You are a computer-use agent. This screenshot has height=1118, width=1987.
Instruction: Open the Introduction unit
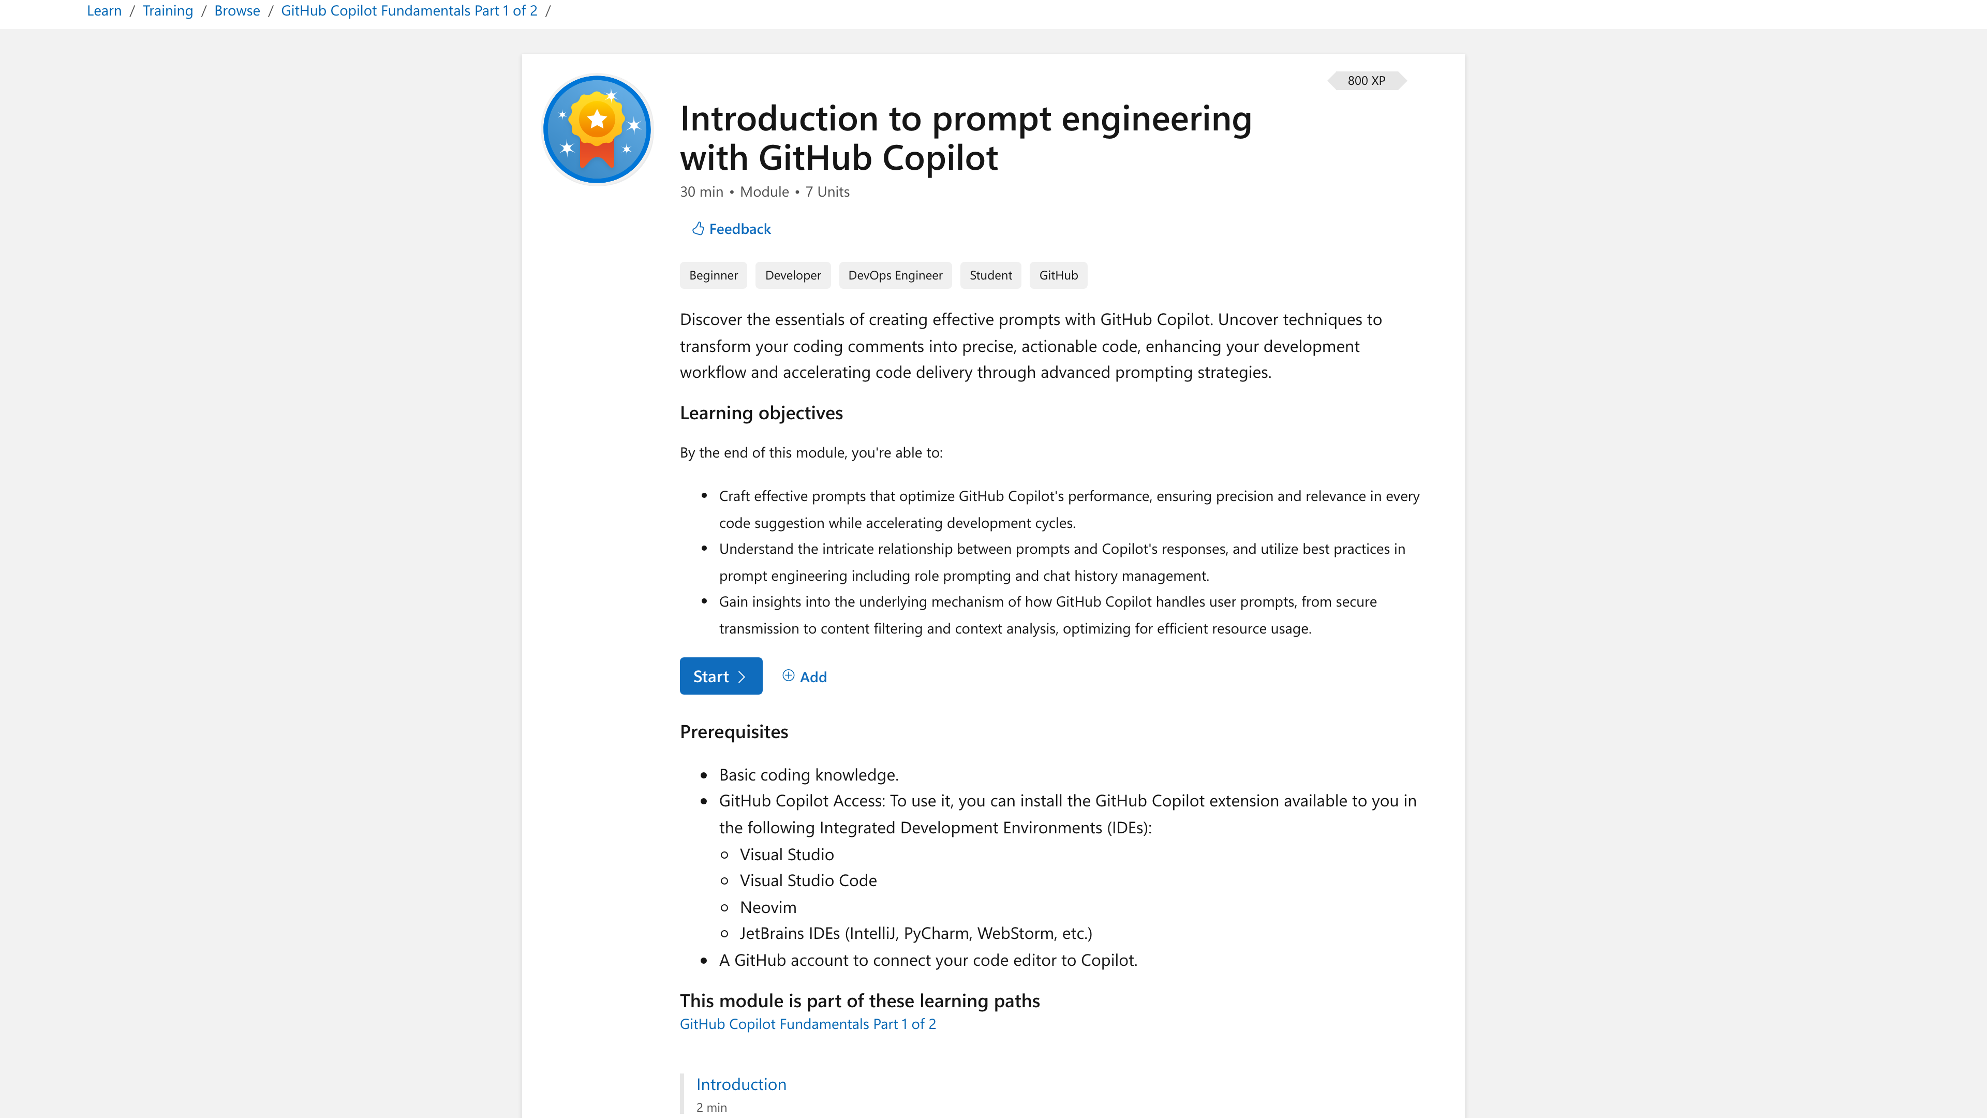point(742,1083)
